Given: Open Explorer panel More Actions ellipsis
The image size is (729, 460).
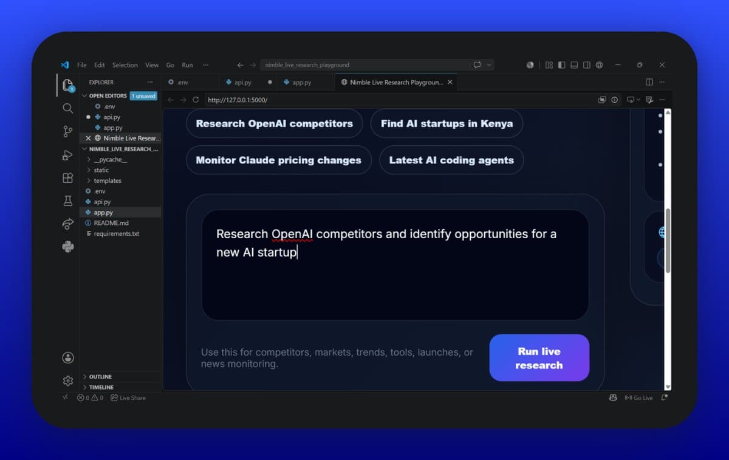Looking at the screenshot, I should (x=150, y=82).
